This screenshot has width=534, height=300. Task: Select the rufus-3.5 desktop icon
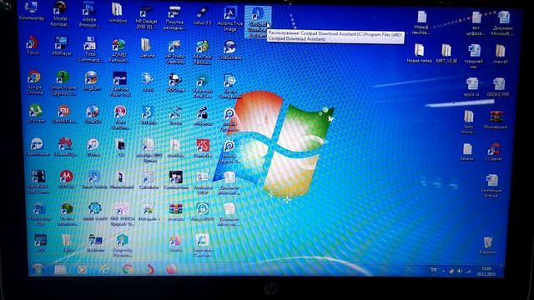click(203, 17)
